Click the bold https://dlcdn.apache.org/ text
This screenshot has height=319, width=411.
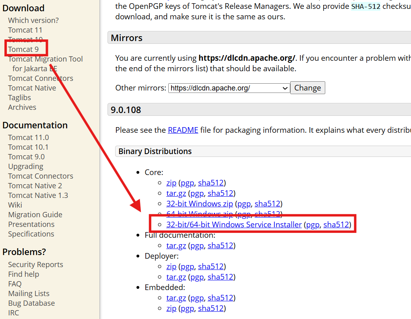(247, 58)
